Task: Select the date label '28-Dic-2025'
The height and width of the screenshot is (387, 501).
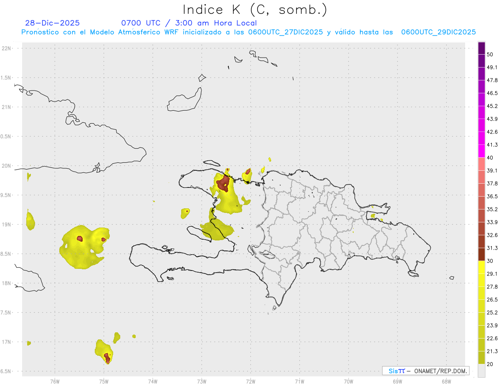Action: [x=53, y=23]
